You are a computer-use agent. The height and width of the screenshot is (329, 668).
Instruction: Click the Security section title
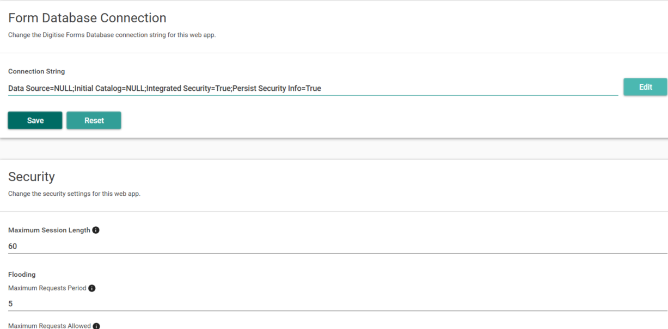tap(31, 176)
